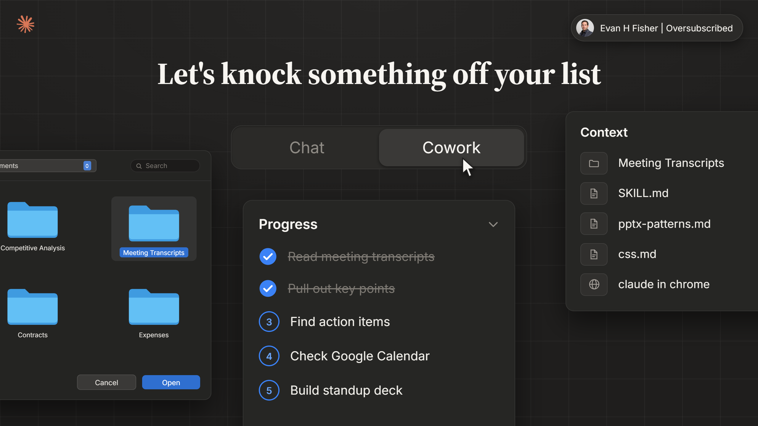This screenshot has height=426, width=758.
Task: Click the globe icon for claude in chrome
Action: coord(594,285)
